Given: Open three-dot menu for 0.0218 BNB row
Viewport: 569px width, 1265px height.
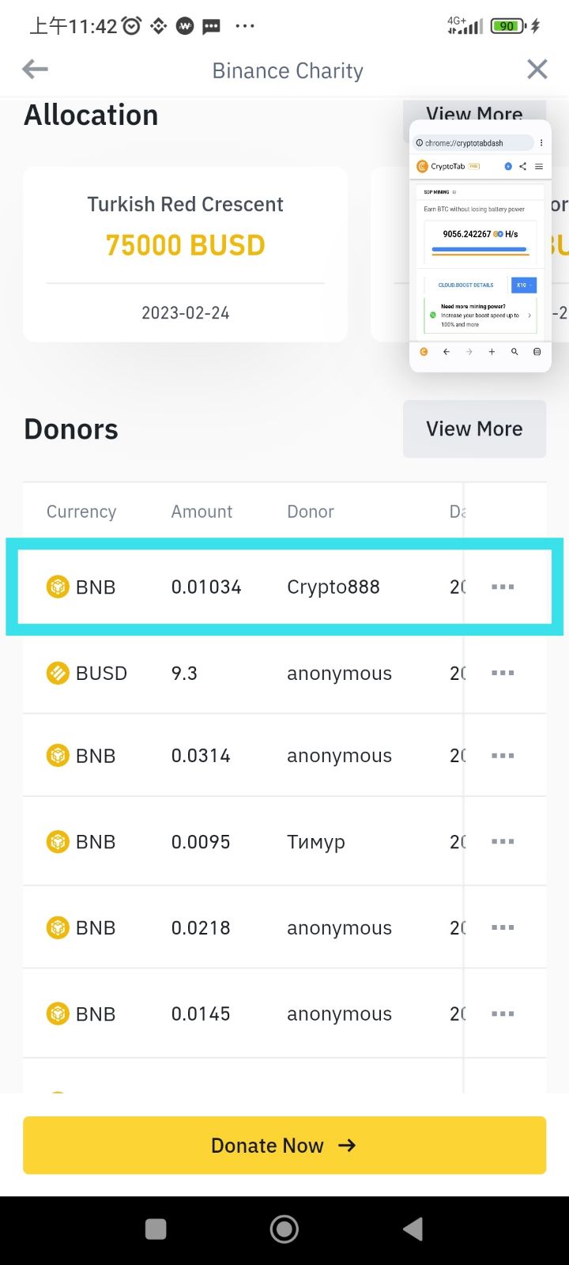Looking at the screenshot, I should 503,927.
